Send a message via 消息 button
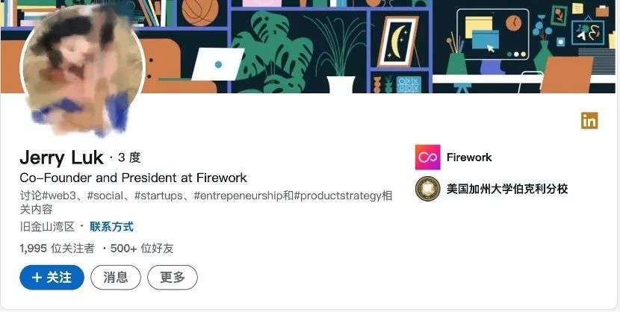Screen dimensions: 620x312 [116, 277]
